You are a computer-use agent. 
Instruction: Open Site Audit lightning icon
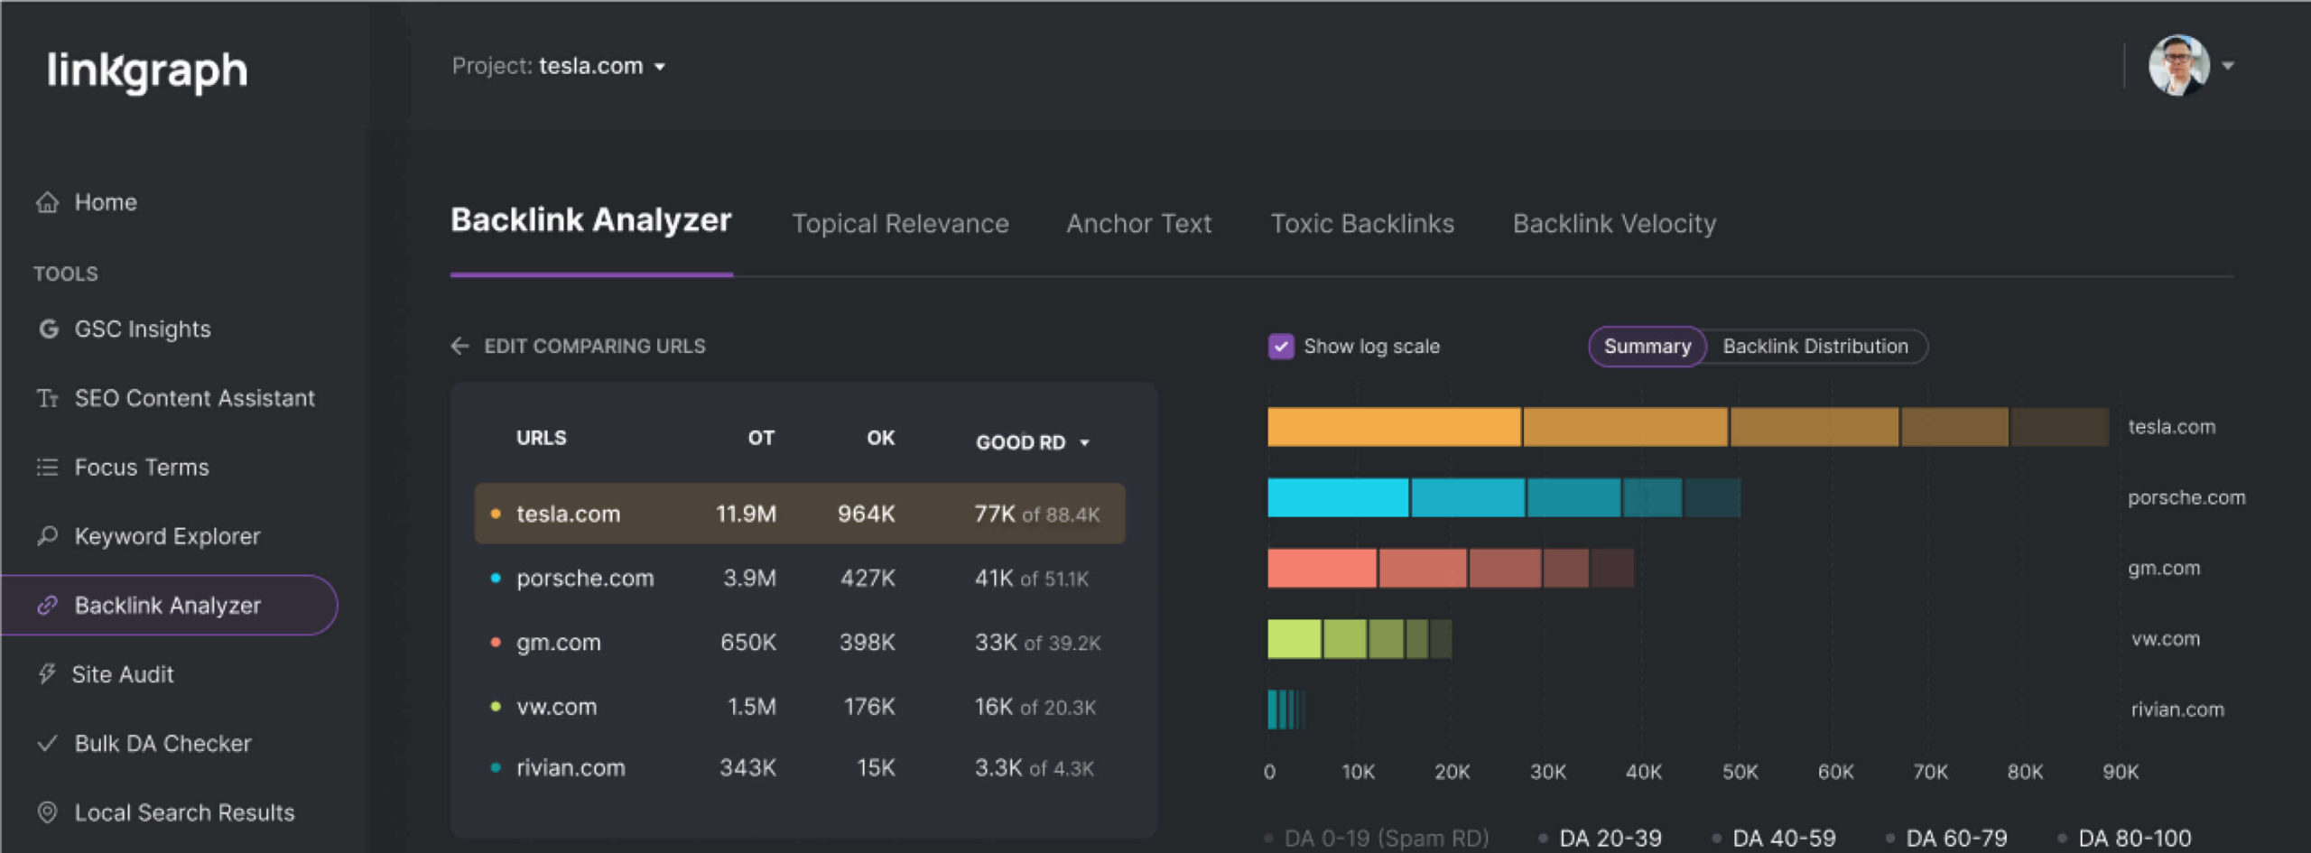[x=46, y=673]
